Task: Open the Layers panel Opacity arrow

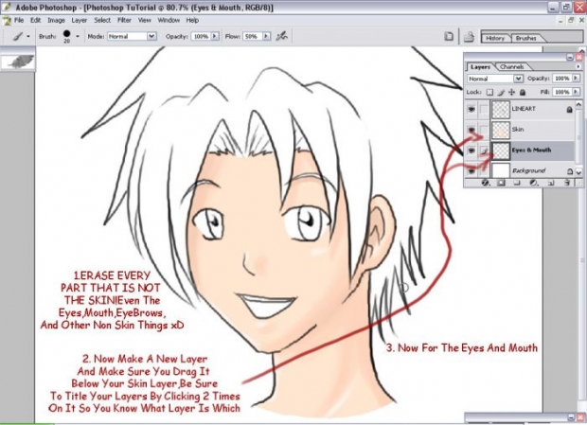Action: [x=576, y=79]
